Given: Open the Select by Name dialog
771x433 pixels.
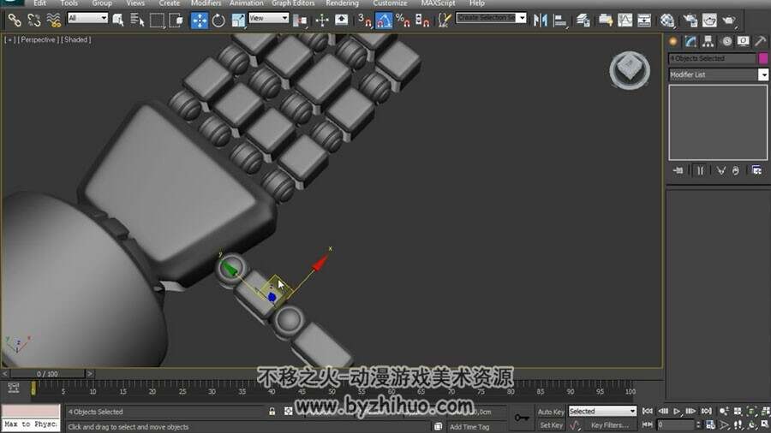Looking at the screenshot, I should [x=137, y=21].
